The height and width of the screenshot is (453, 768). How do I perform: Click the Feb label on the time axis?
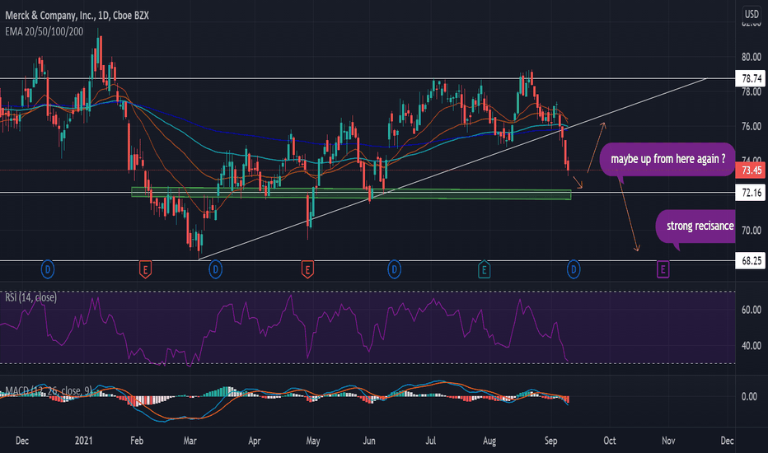(137, 441)
